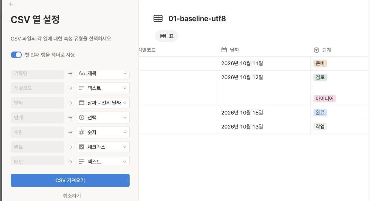Viewport: 370px width, 201px height.
Task: Click the CSV 가져오기 button
Action: tap(70, 180)
